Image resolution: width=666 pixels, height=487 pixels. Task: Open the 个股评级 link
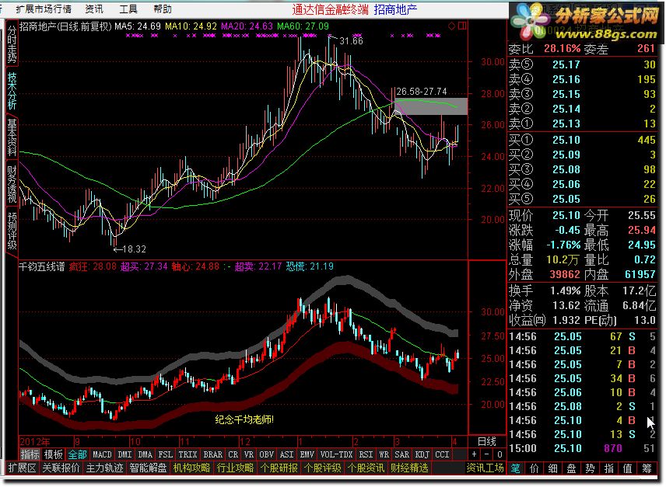tap(322, 468)
